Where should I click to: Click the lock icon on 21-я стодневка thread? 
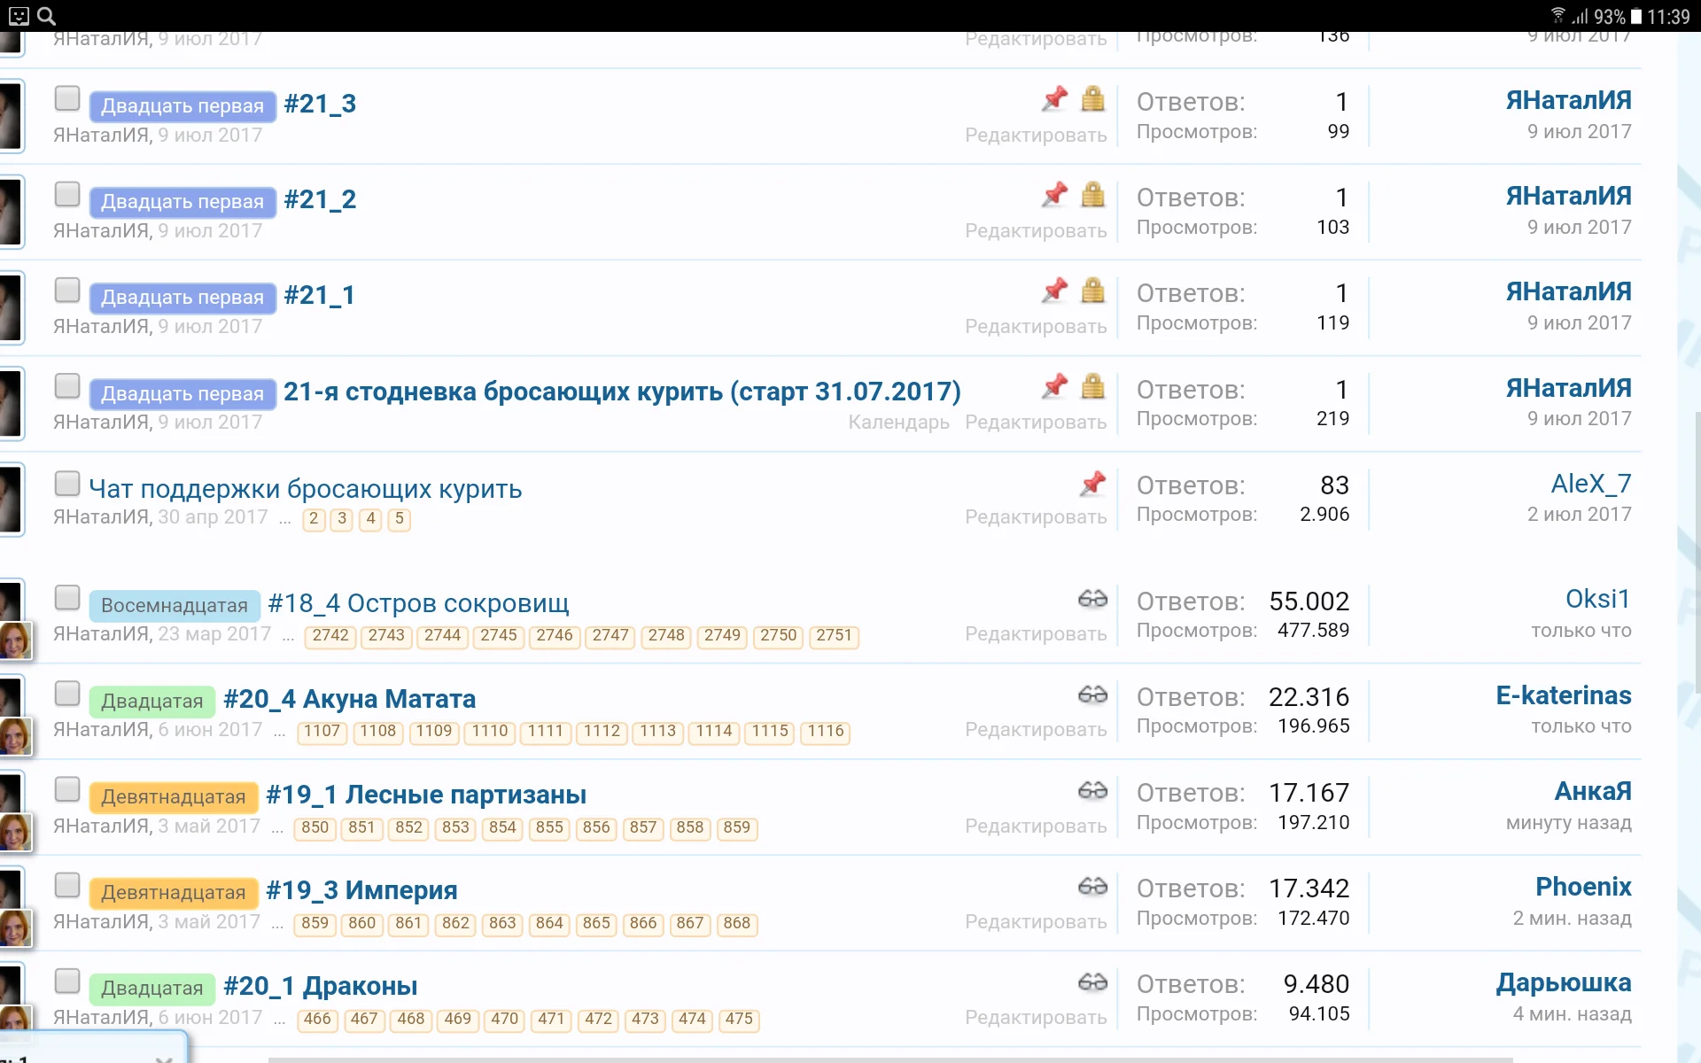pyautogui.click(x=1092, y=386)
